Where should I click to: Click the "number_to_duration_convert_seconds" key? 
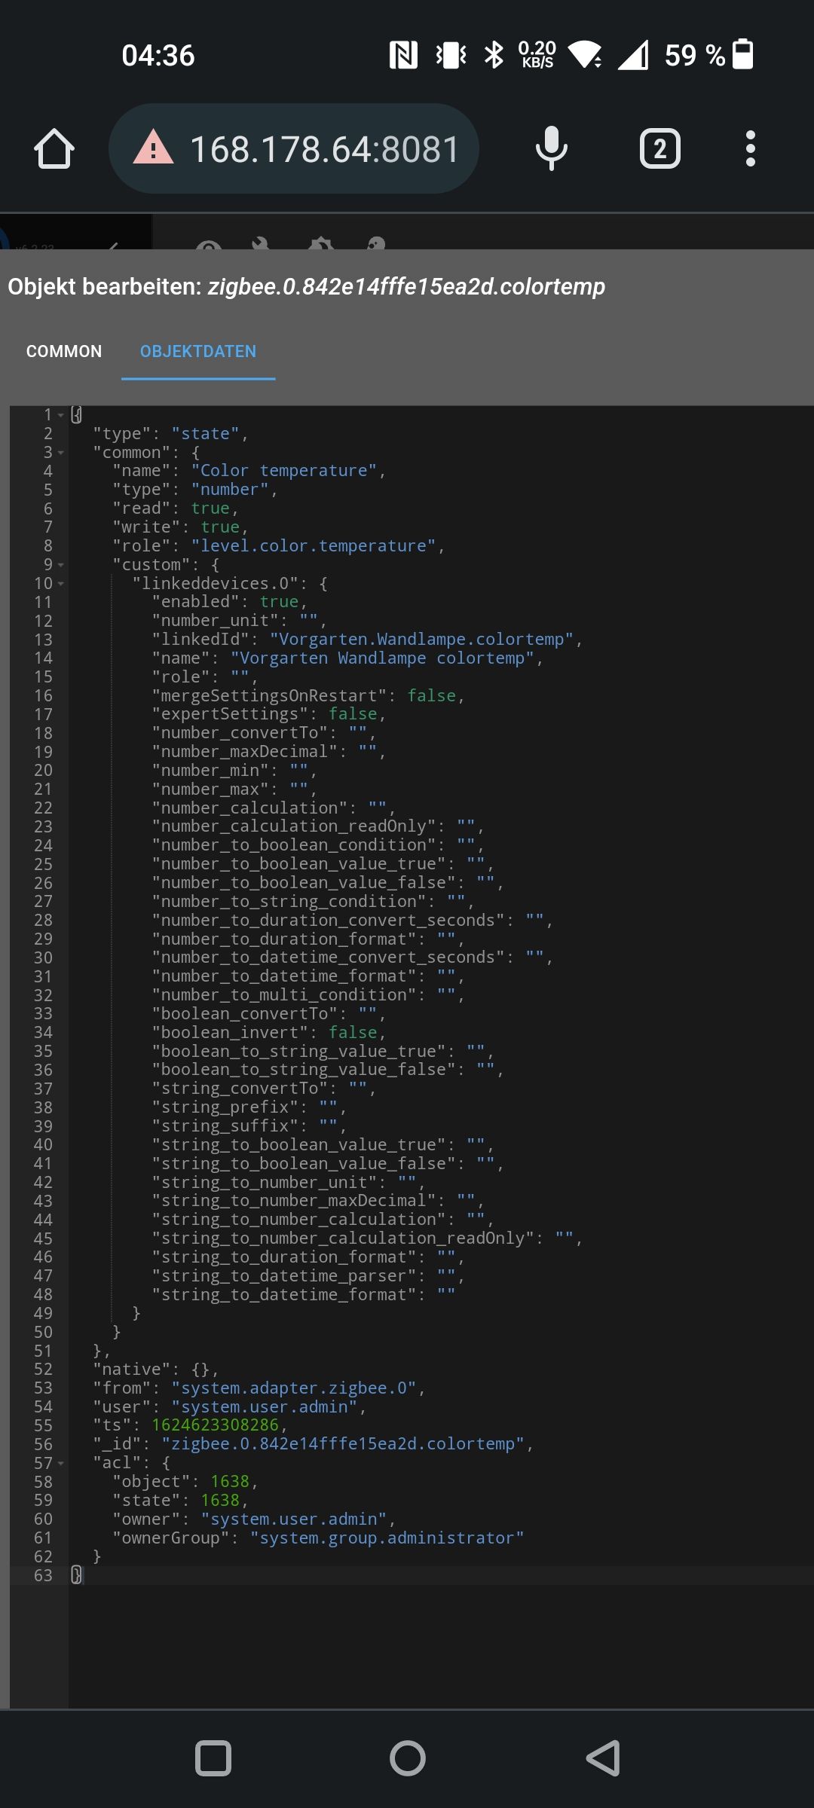point(329,921)
